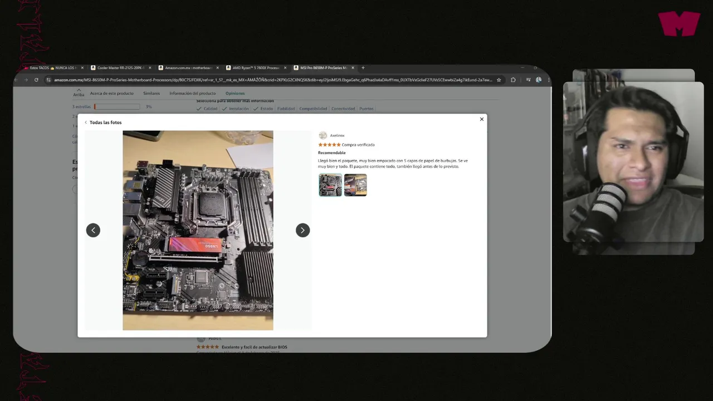The image size is (713, 401).
Task: Close the Cooler Master tab
Action: click(x=150, y=68)
